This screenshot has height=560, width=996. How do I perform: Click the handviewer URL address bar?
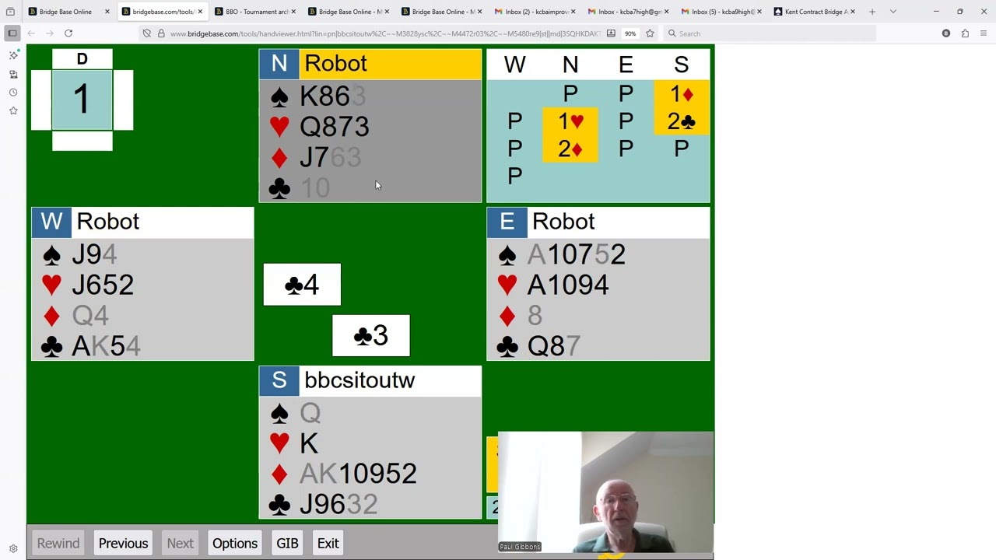pyautogui.click(x=385, y=33)
